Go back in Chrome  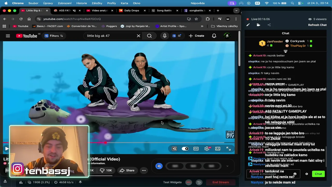pyautogui.click(x=5, y=19)
